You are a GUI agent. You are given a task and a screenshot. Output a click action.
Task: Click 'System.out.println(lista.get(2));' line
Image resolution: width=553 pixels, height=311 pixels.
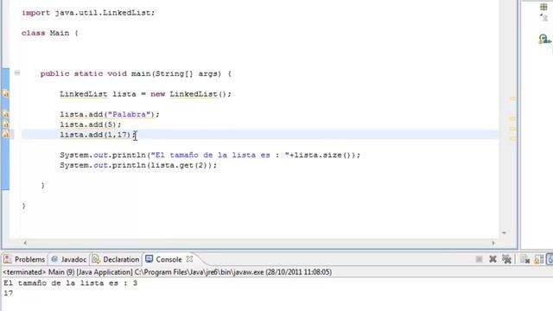pyautogui.click(x=138, y=165)
